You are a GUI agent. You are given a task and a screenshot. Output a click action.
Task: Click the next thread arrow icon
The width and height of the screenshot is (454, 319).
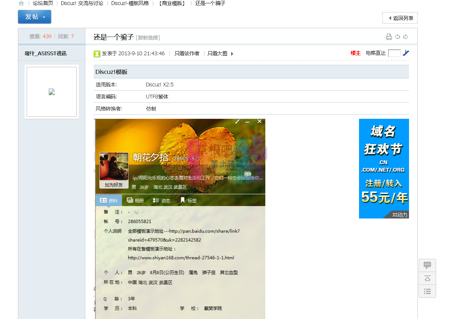406,37
